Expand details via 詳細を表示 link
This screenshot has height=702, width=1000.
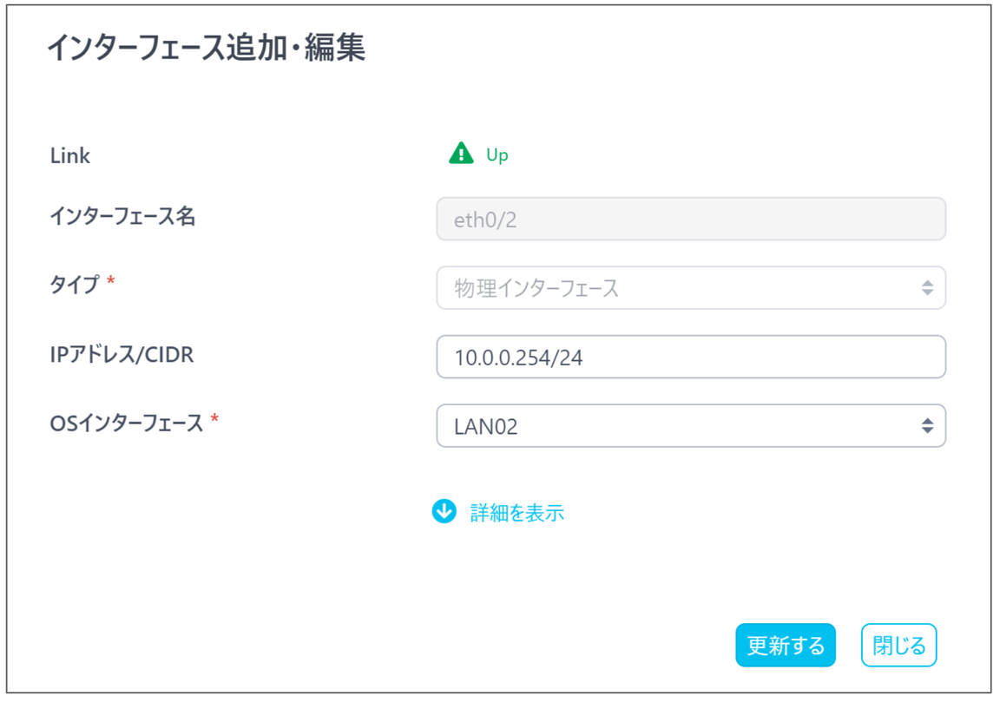tap(517, 513)
